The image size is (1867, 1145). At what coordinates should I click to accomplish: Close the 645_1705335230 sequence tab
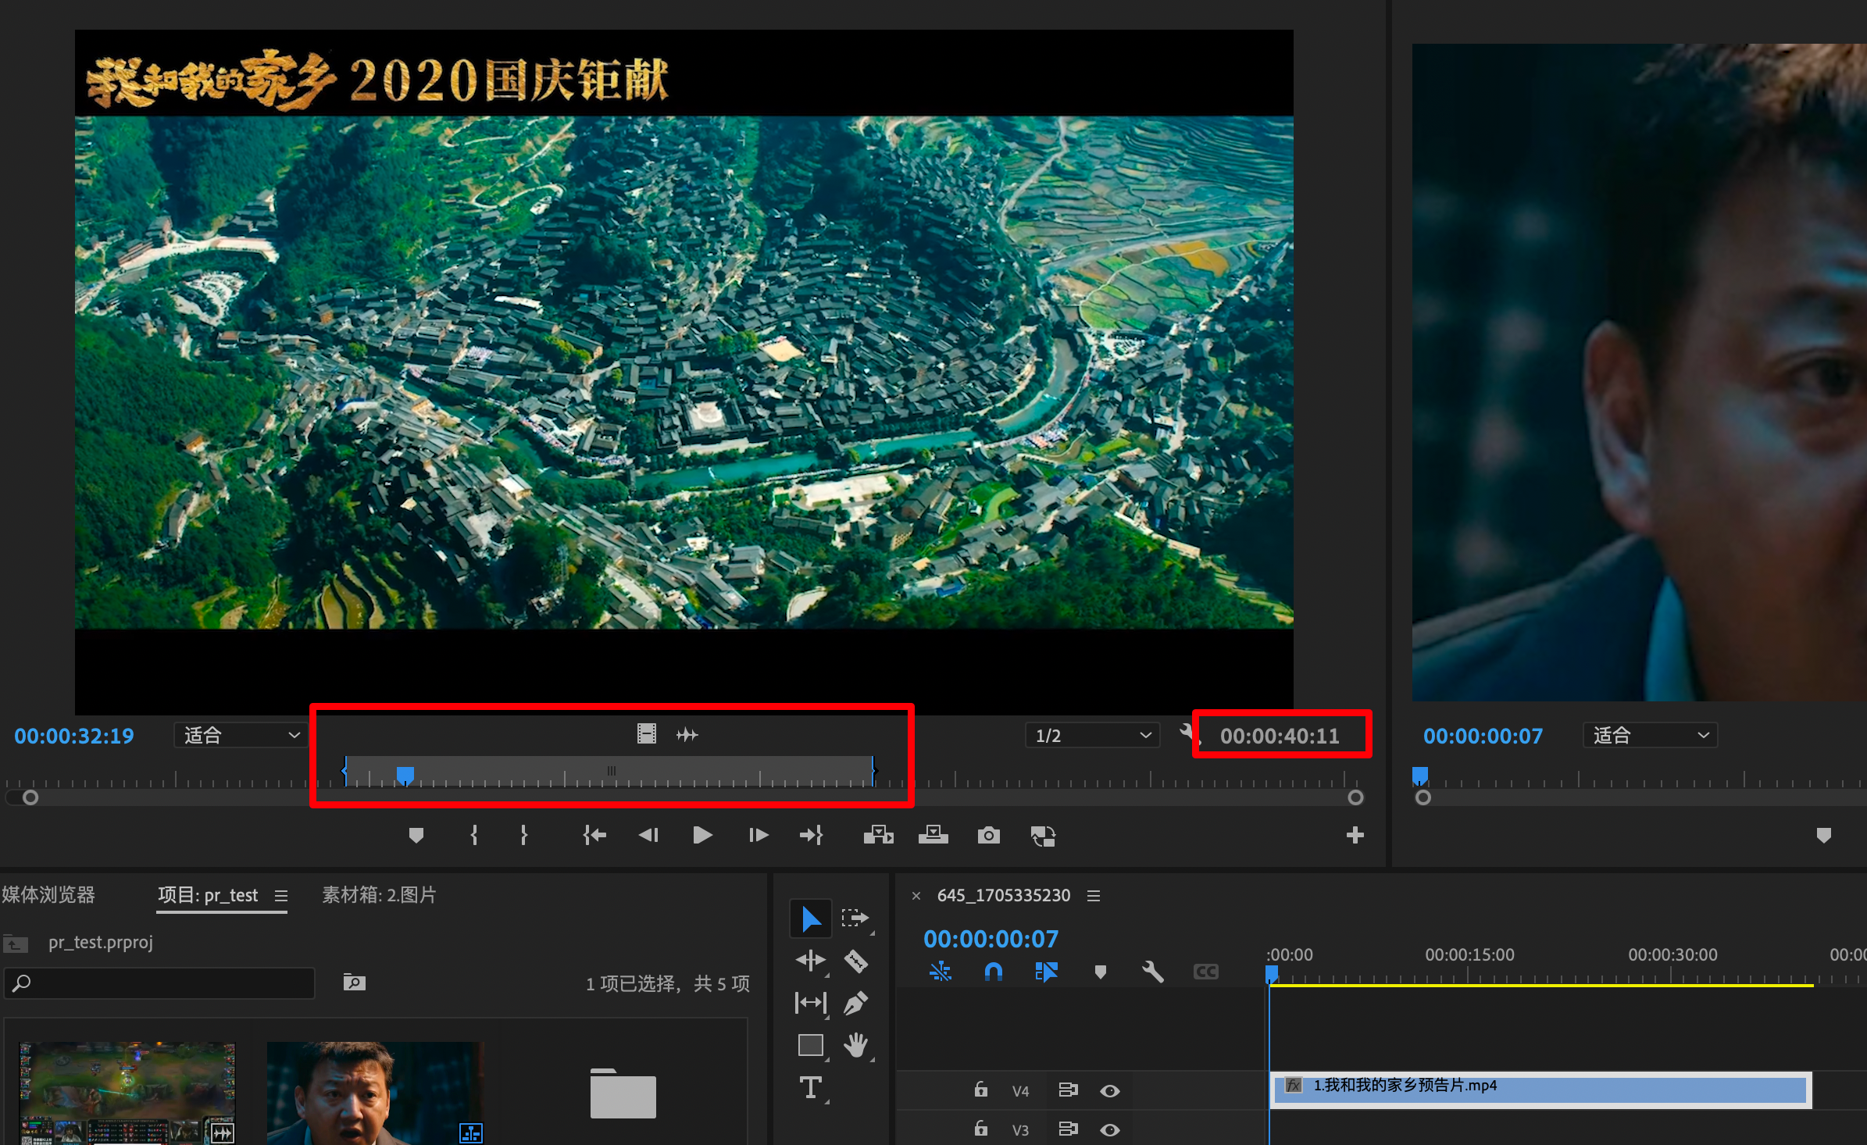coord(916,896)
